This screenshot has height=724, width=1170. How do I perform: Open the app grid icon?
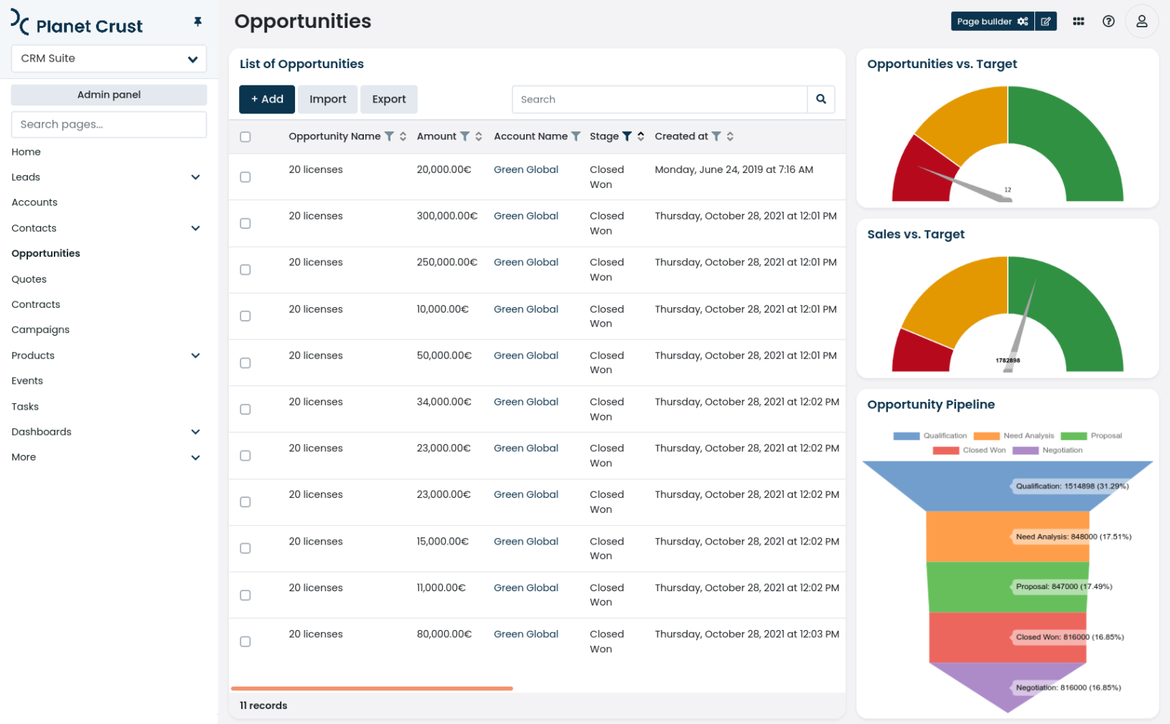(x=1078, y=22)
